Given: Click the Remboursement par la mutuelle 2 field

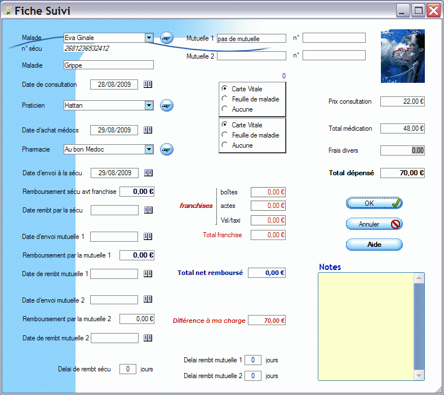Looking at the screenshot, I should (x=137, y=319).
